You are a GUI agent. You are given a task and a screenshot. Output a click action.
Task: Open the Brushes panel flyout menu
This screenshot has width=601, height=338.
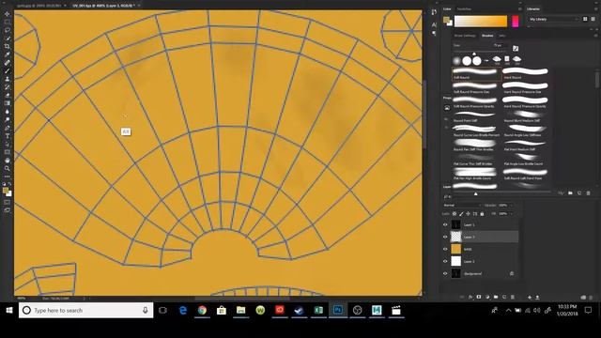pos(595,36)
